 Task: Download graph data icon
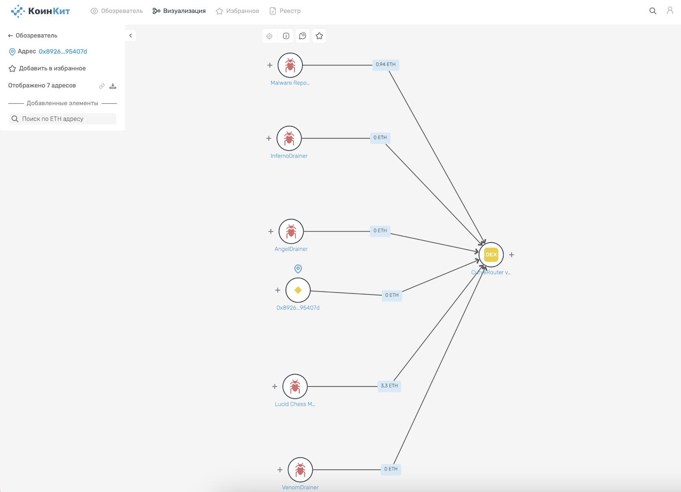113,86
